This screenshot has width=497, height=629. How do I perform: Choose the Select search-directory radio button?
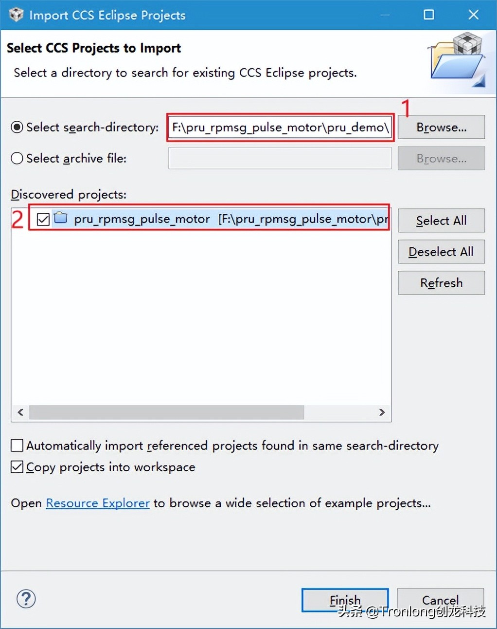coord(17,127)
